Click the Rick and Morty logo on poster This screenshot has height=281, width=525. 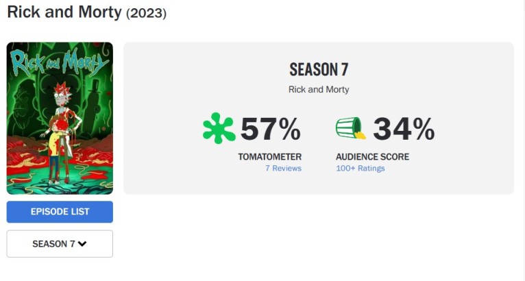60,64
